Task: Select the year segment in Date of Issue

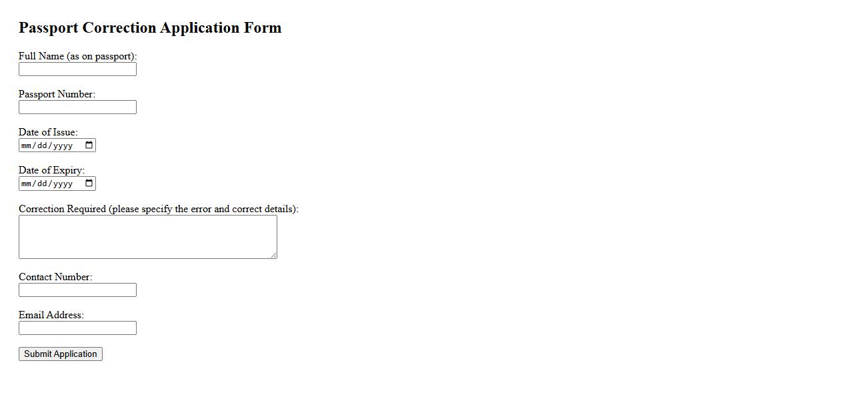Action: pos(63,145)
